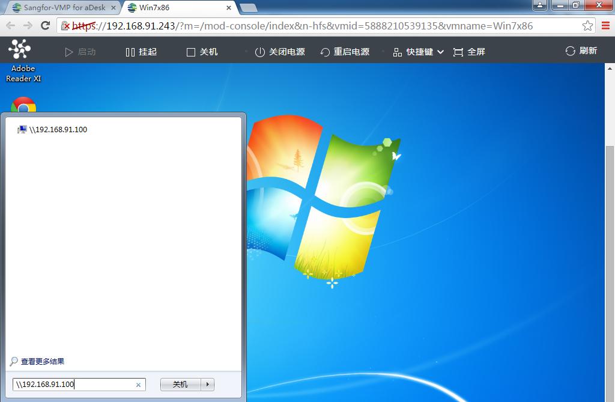Image resolution: width=615 pixels, height=402 pixels.
Task: Open a new browser tab
Action: (x=248, y=8)
